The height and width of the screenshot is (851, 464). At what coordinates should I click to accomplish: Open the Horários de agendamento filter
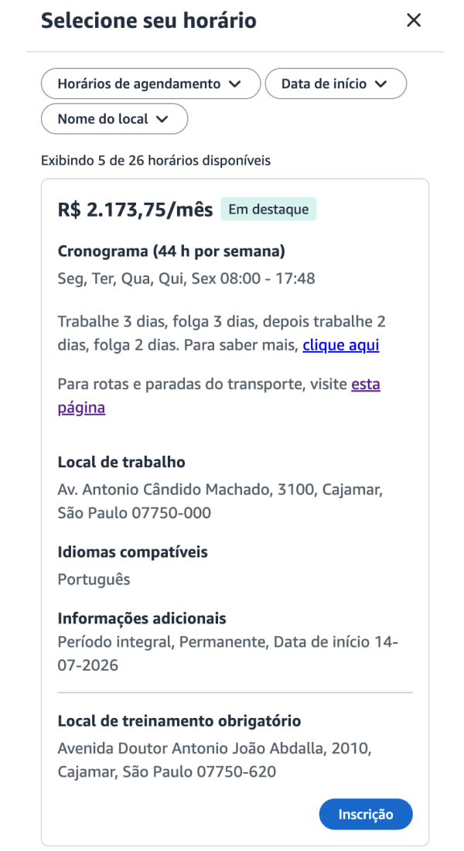(151, 84)
